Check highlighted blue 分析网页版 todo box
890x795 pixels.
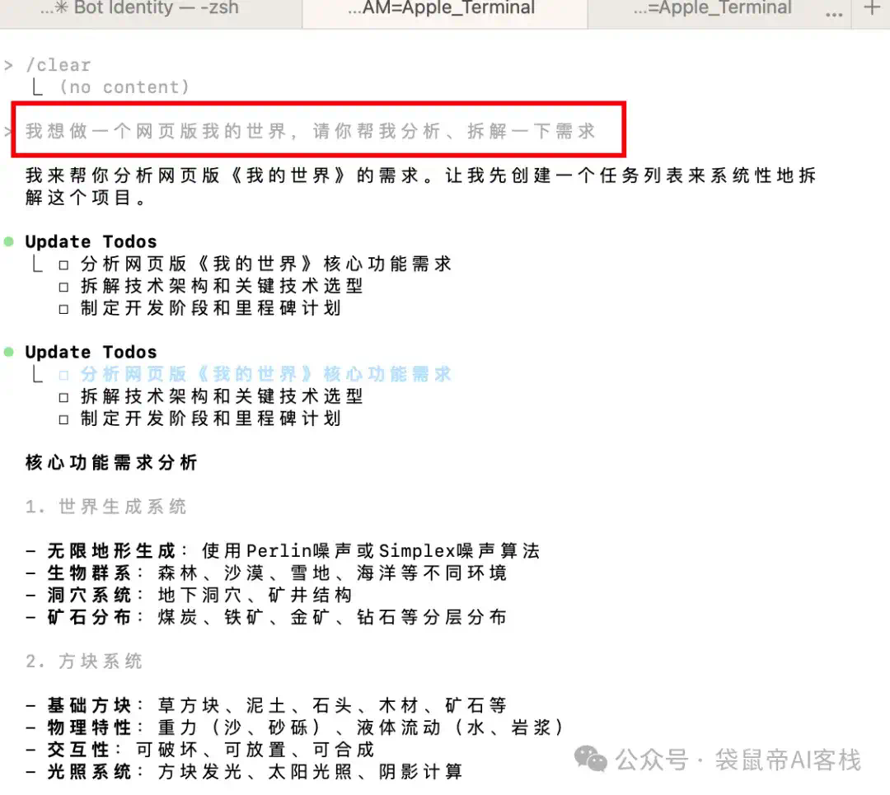pos(63,376)
